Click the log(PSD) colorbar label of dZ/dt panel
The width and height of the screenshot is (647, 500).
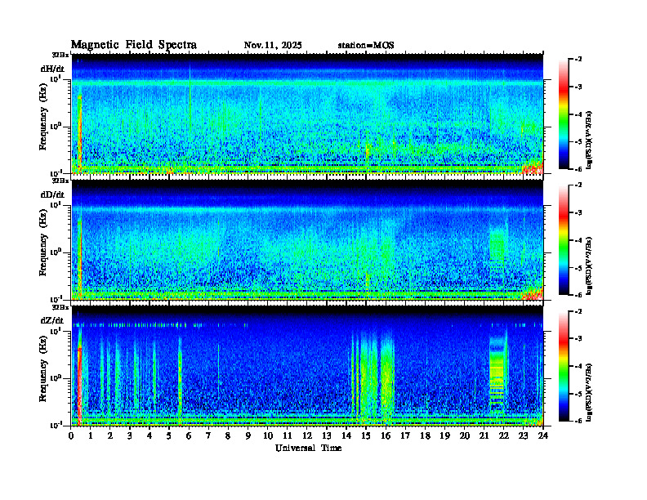590,392
